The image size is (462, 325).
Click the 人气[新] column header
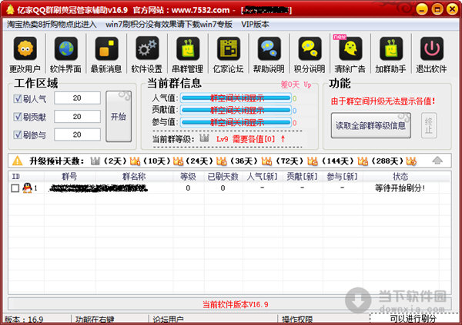point(263,177)
